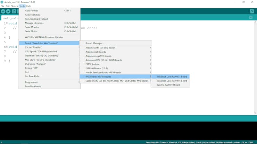Image resolution: width=257 pixels, height=144 pixels.
Task: Choose Auto Format from Tools menu
Action: pos(50,11)
